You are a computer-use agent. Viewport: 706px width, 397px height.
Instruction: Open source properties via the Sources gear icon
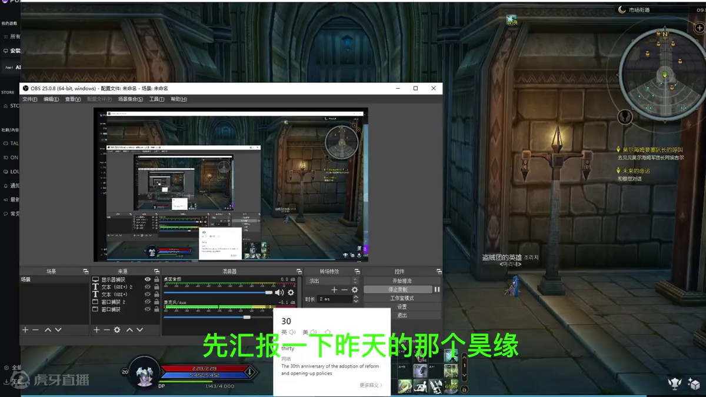[116, 330]
